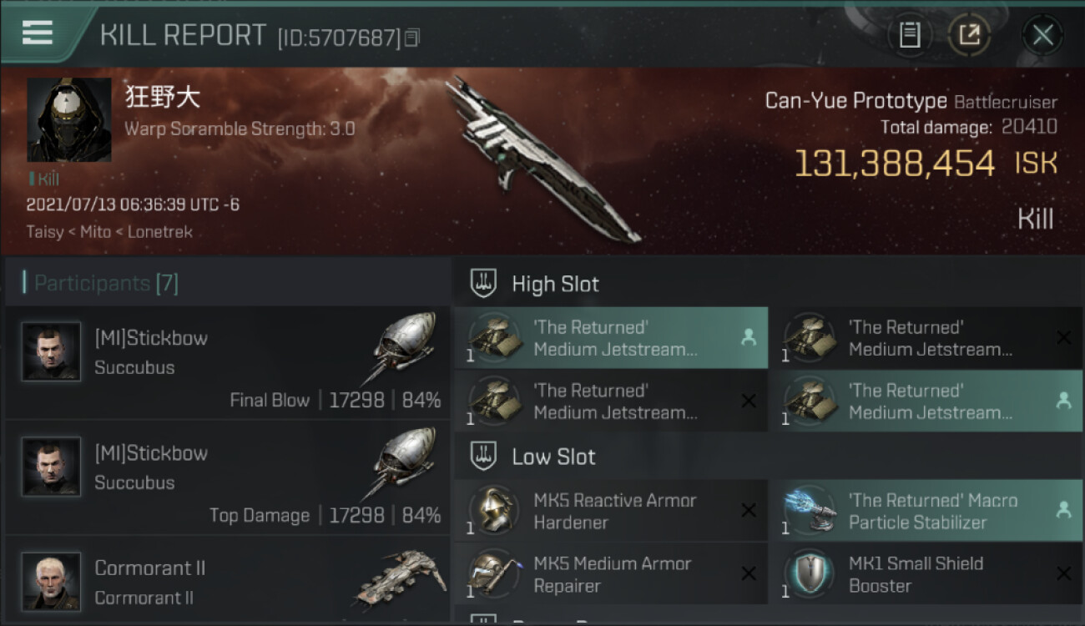Copy kill report ID icon
The image size is (1085, 626).
click(411, 38)
